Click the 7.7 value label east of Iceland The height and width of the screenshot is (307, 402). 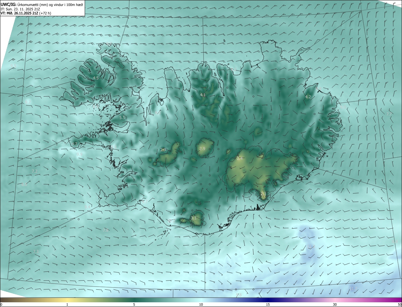tap(389, 114)
